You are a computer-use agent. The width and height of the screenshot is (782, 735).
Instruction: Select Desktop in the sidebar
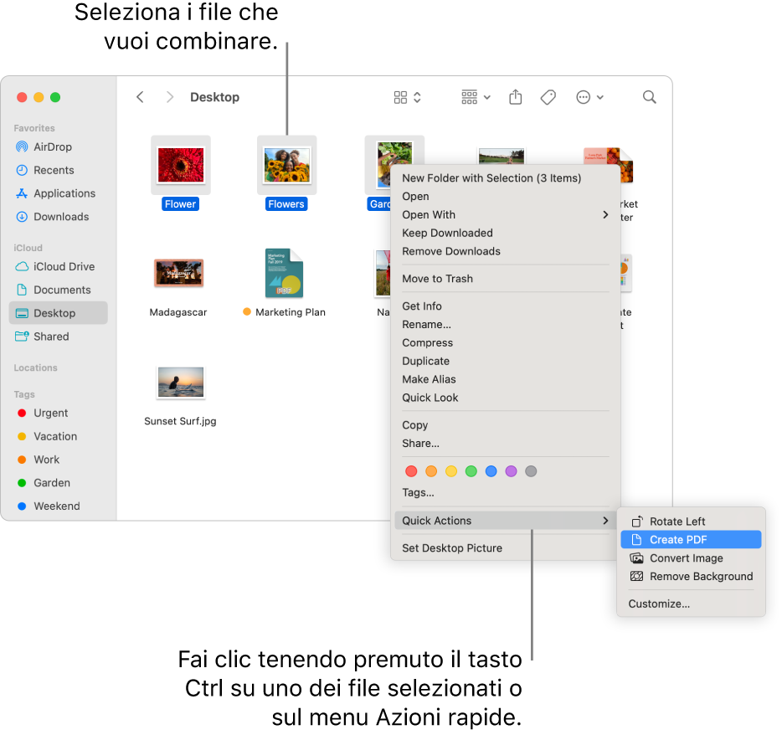(58, 313)
